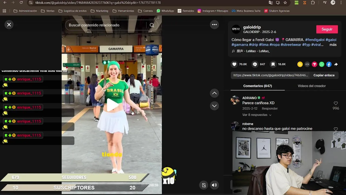The width and height of the screenshot is (346, 195).
Task: Open Meta Business Suite bookmark
Action: pyautogui.click(x=246, y=11)
